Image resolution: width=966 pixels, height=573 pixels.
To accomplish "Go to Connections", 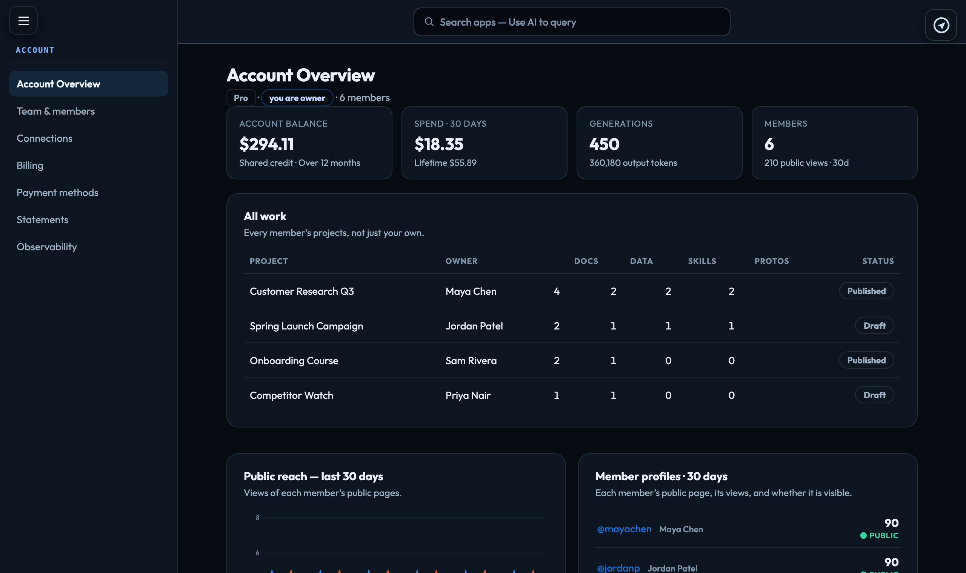I will pyautogui.click(x=88, y=138).
